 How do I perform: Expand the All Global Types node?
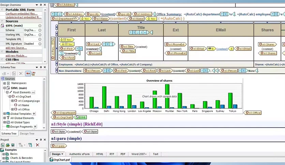pos(4,122)
